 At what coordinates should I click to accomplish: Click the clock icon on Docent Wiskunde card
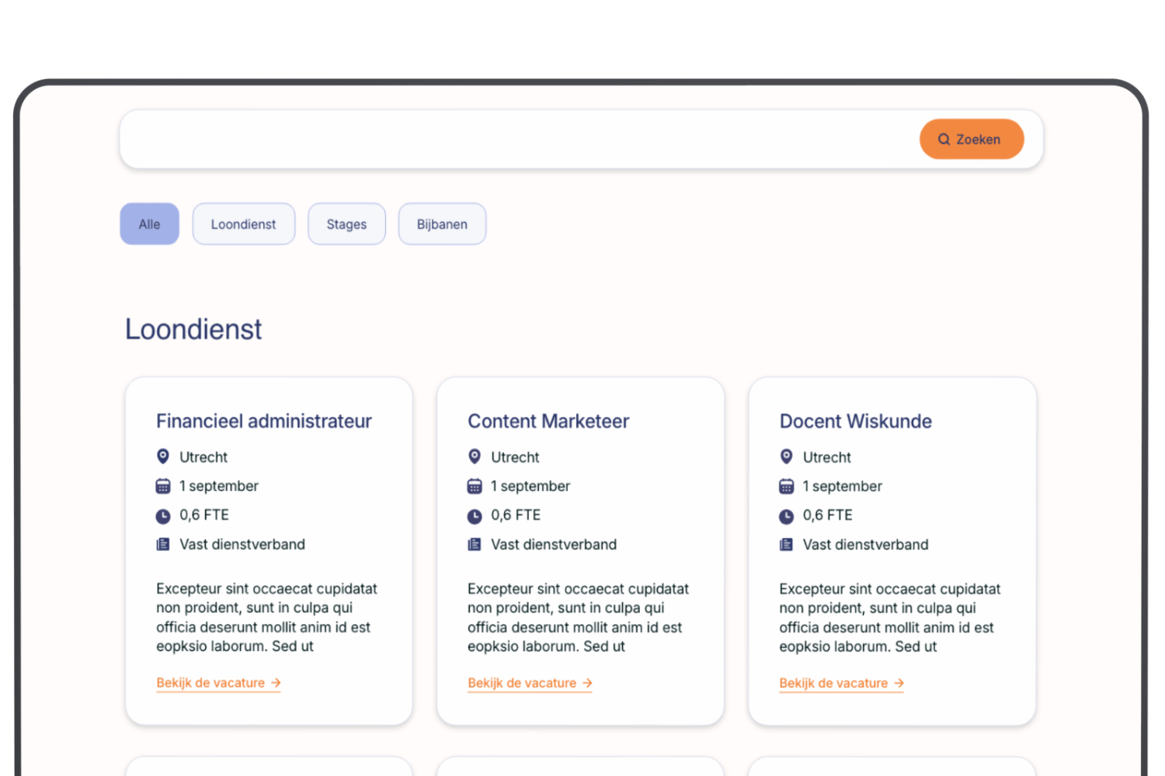786,516
